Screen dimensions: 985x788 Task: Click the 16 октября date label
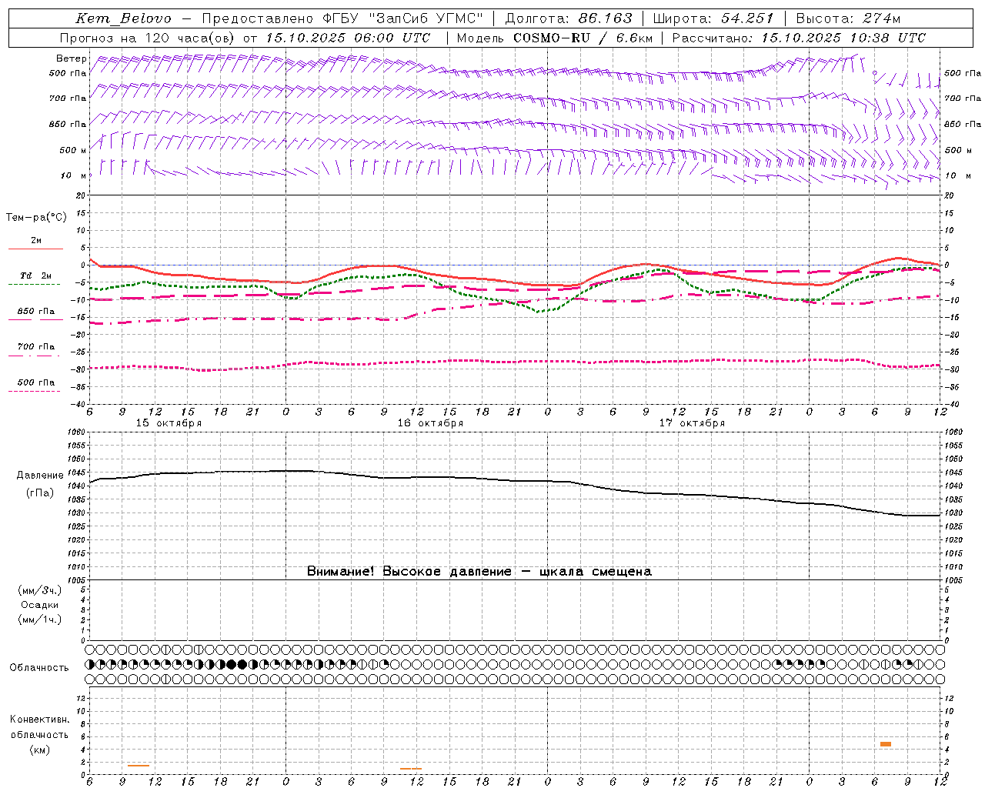coord(430,423)
